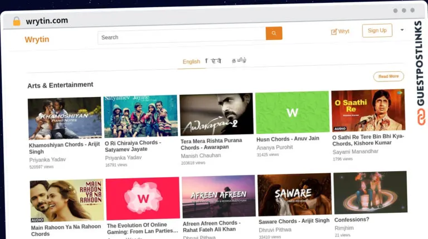
Task: Open the Khamoshiyan Piano Notes thumbnail
Action: click(x=65, y=118)
